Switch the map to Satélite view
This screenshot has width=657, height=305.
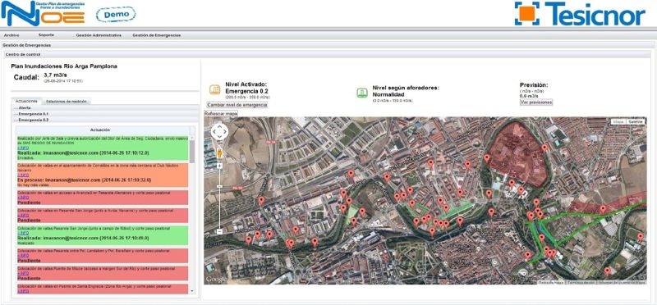coord(635,121)
